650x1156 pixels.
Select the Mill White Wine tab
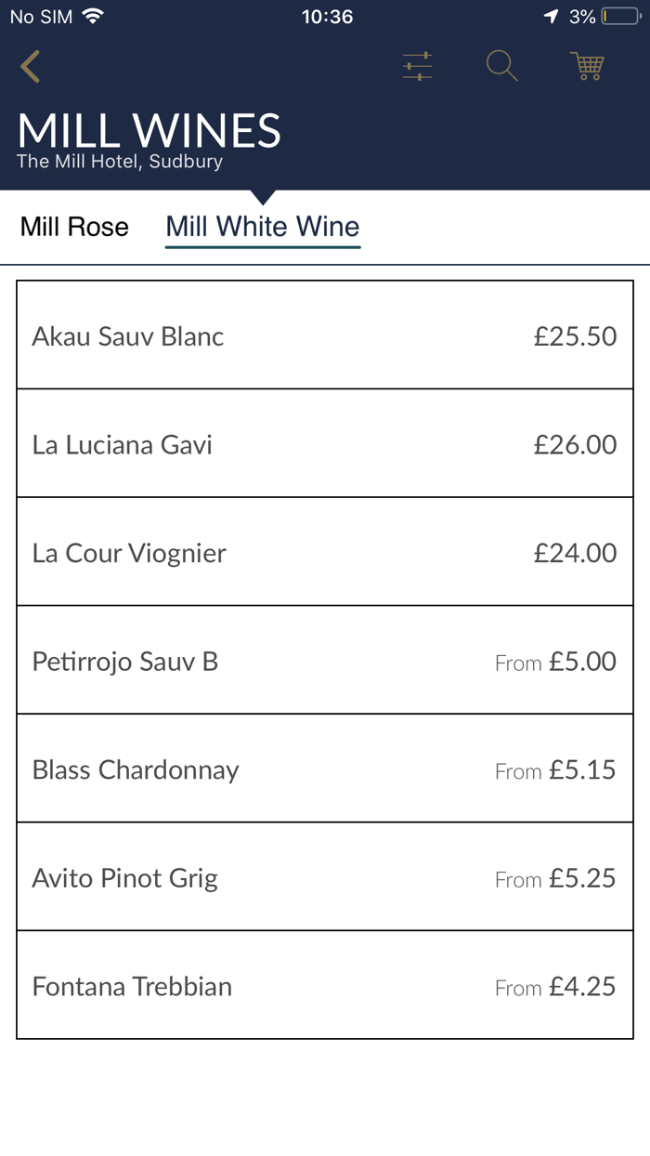coord(263,227)
